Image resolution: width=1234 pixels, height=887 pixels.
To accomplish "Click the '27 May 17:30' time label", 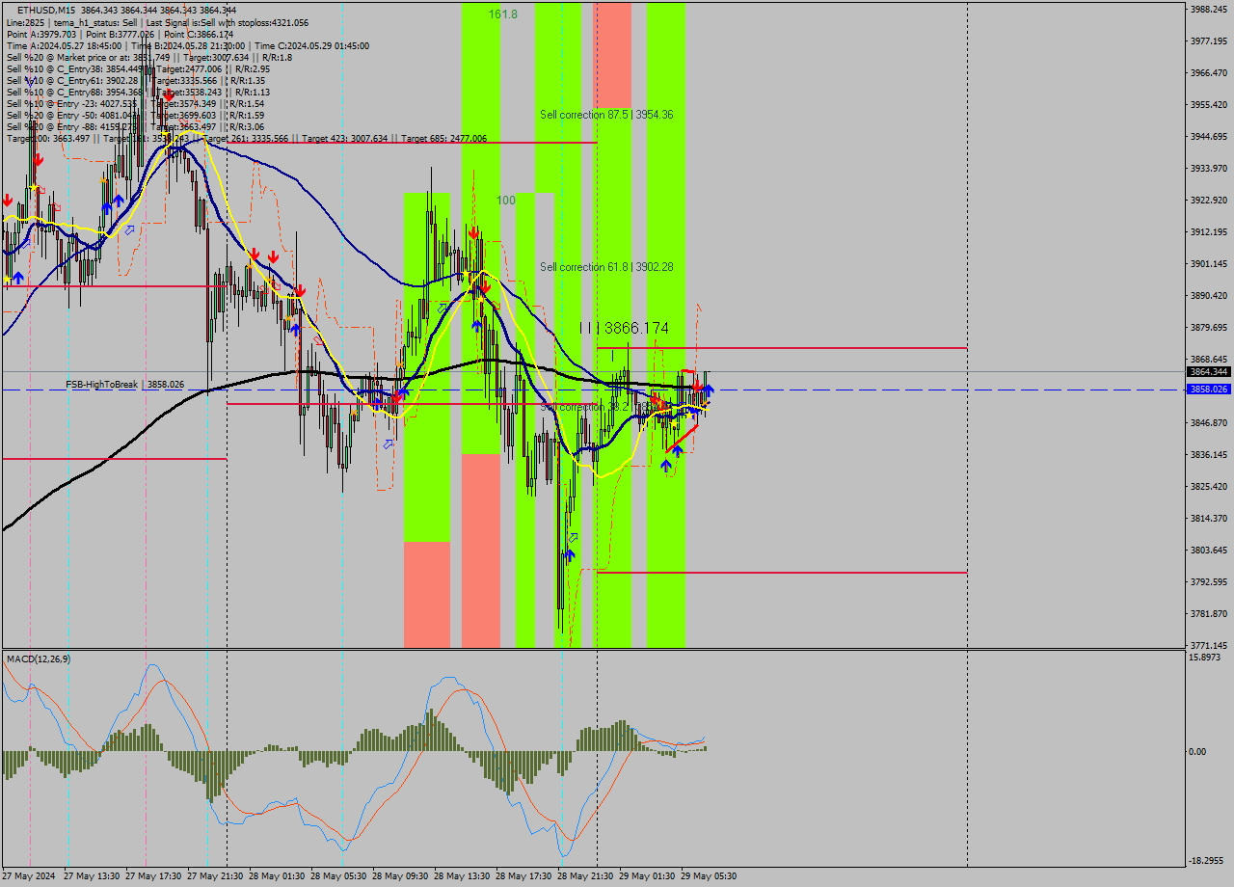I will click(153, 876).
